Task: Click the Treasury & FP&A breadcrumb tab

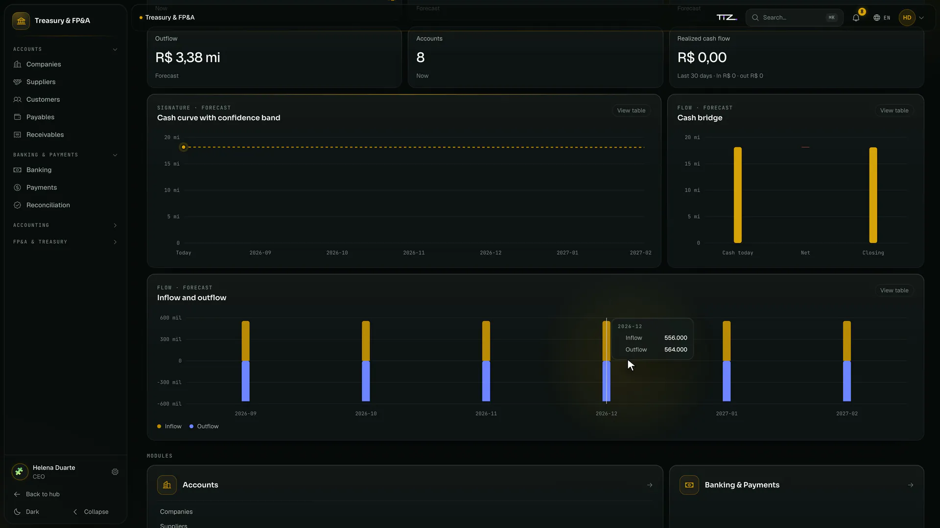Action: 167,18
